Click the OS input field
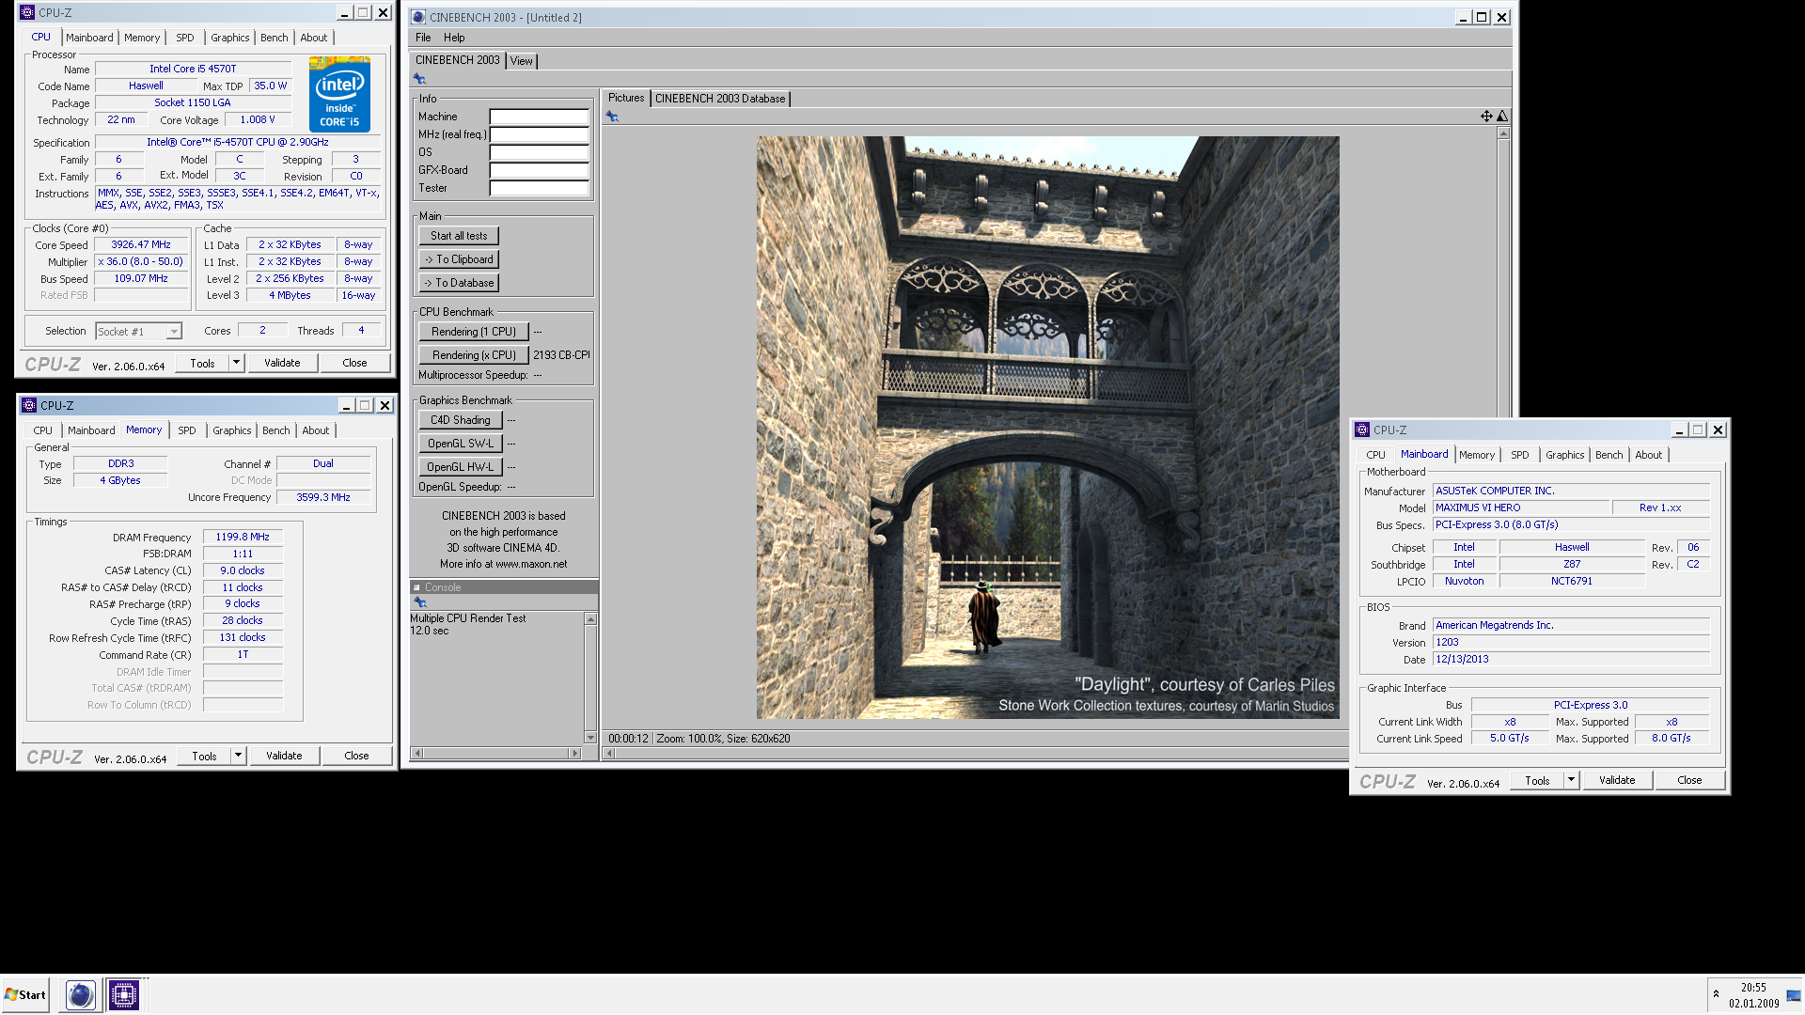 pos(539,152)
